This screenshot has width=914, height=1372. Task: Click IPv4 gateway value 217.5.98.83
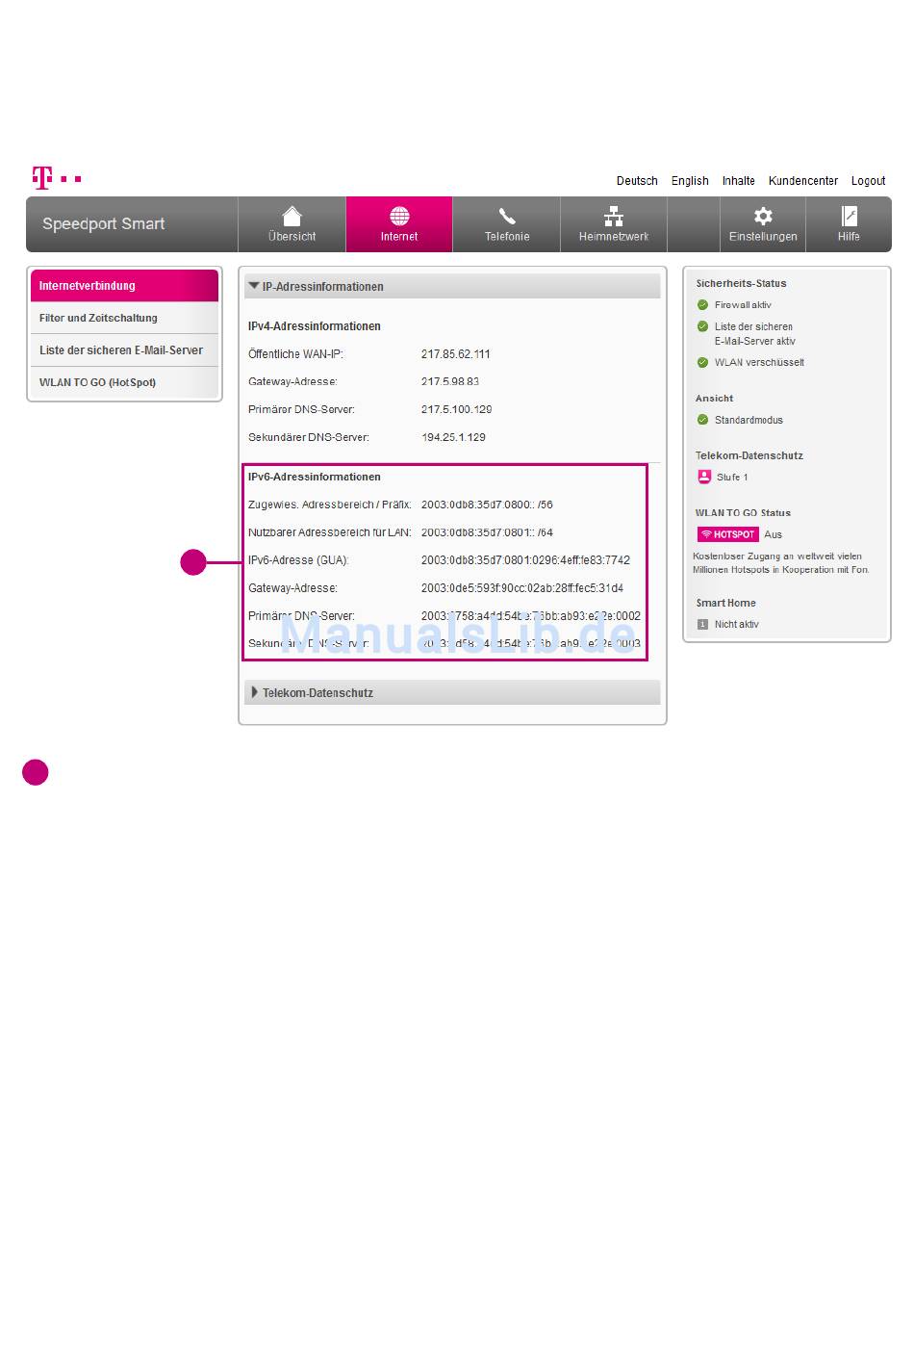click(x=450, y=382)
